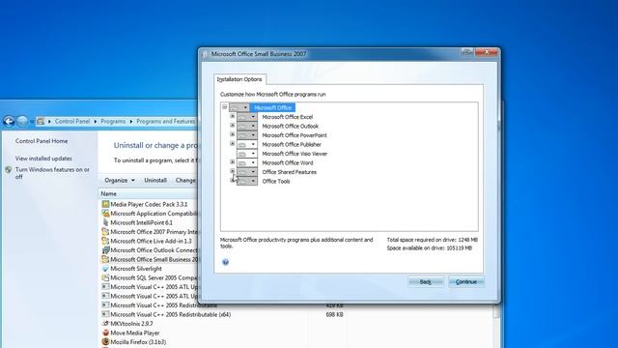618x348 pixels.
Task: Open the Organize menu in Programs toolbar
Action: point(120,180)
